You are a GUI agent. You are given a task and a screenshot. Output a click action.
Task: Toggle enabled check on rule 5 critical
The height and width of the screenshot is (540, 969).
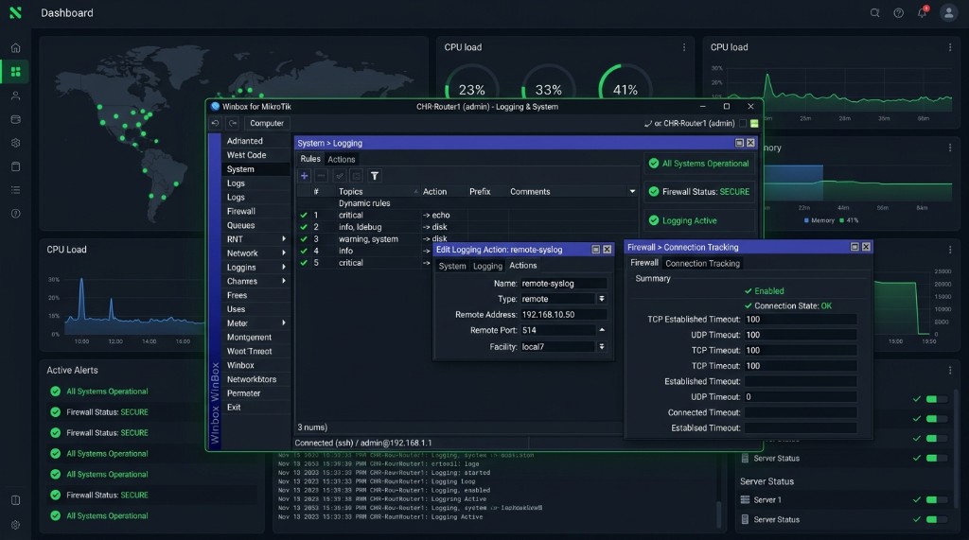304,263
